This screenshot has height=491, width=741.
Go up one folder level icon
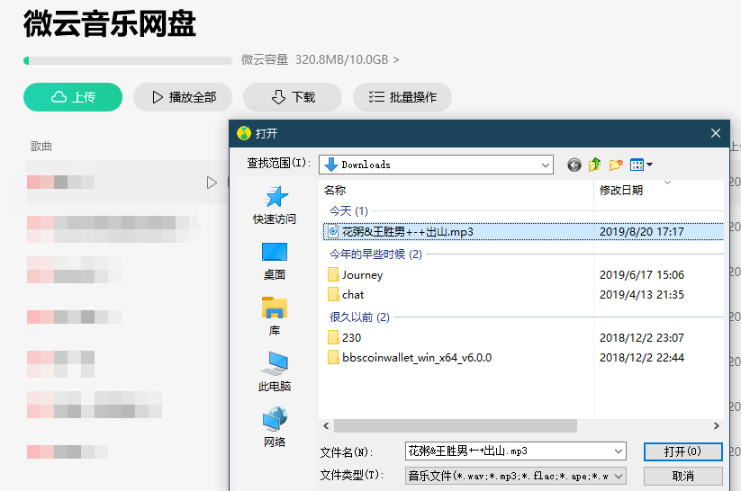[594, 165]
